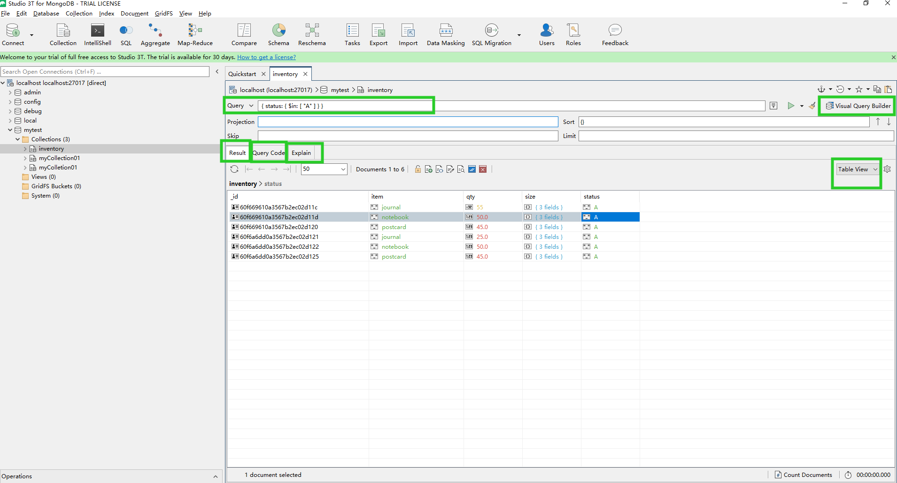Viewport: 897px width, 483px height.
Task: Open the GridFS menu
Action: tap(164, 13)
